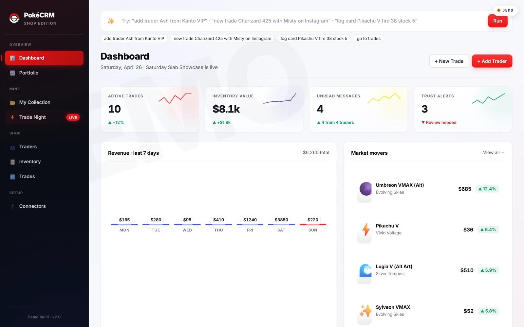524x327 pixels.
Task: Click the '$6,260 total' revenue text
Action: point(316,153)
